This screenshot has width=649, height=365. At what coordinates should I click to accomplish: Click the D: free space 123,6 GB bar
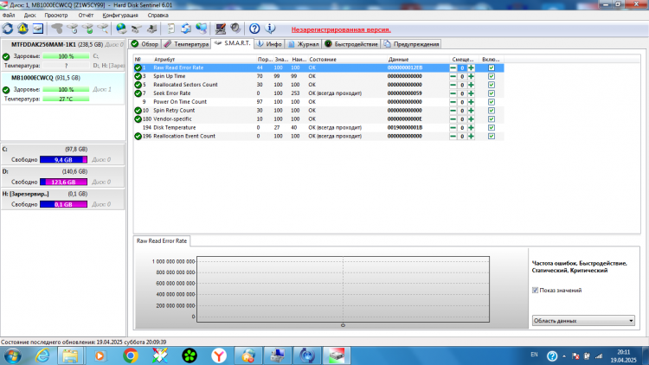63,182
